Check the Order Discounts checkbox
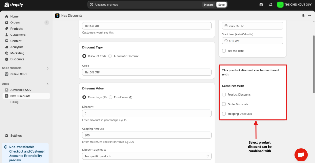 (x=224, y=104)
